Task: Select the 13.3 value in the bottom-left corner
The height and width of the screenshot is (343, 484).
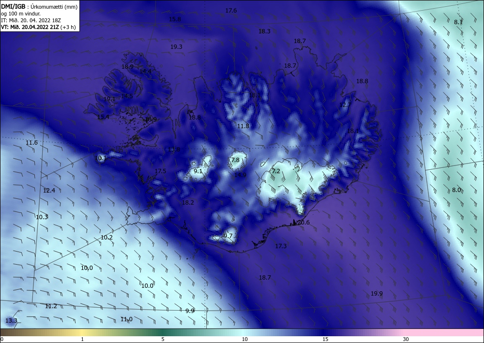Action: [11, 320]
